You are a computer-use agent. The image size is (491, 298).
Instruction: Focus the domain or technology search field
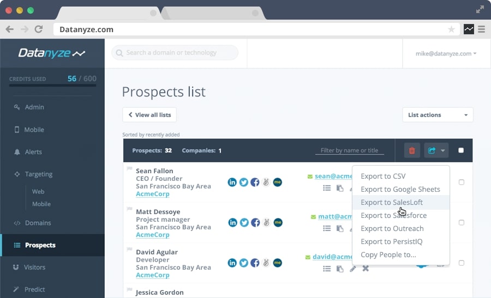pyautogui.click(x=175, y=52)
